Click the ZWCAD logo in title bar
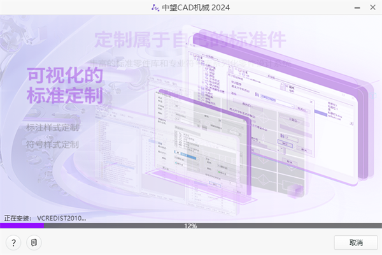Image resolution: width=382 pixels, height=255 pixels. coord(155,8)
